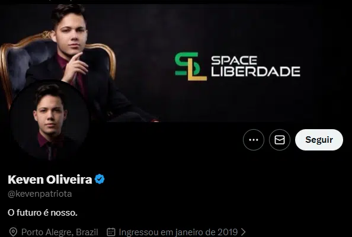Click the green and yellow SL emblem

point(191,66)
